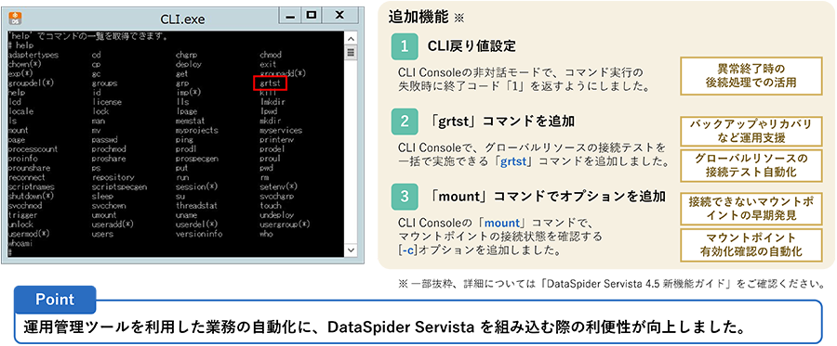
Task: Minimize the CLI.exe window
Action: 290,17
